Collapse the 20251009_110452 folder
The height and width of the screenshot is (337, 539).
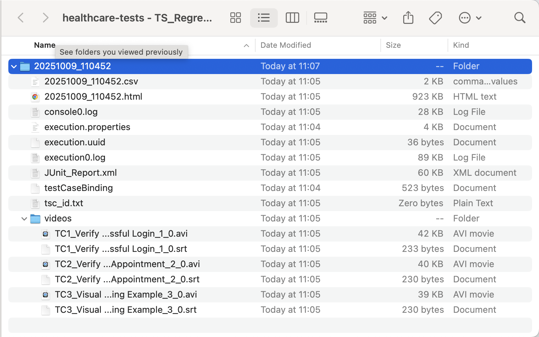[x=14, y=66]
